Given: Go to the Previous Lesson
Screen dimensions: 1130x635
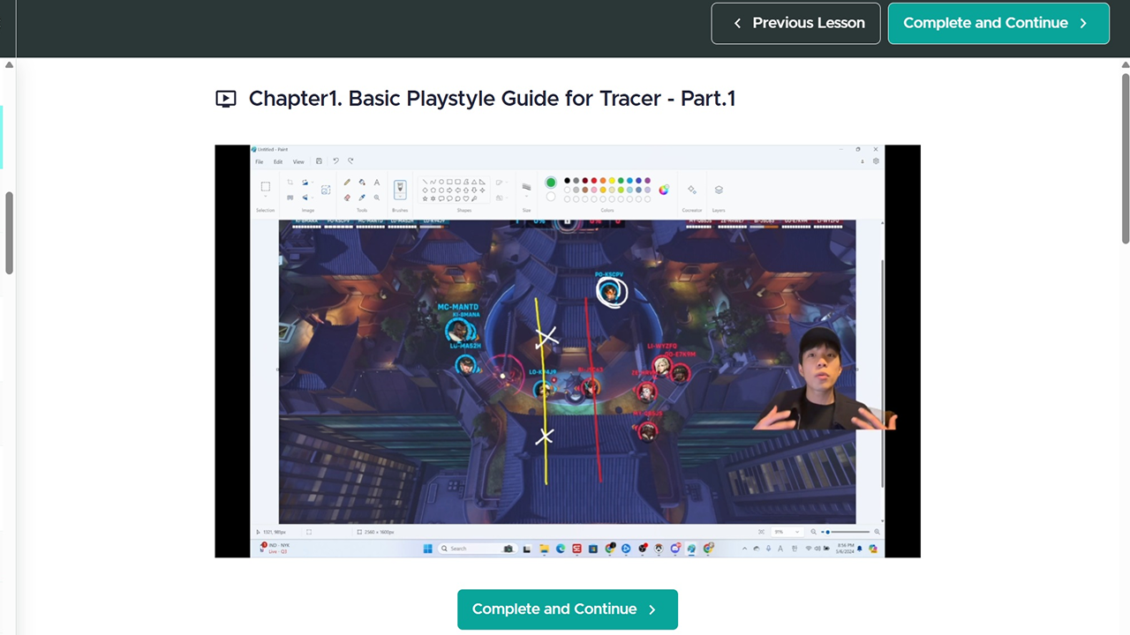Looking at the screenshot, I should coord(795,23).
